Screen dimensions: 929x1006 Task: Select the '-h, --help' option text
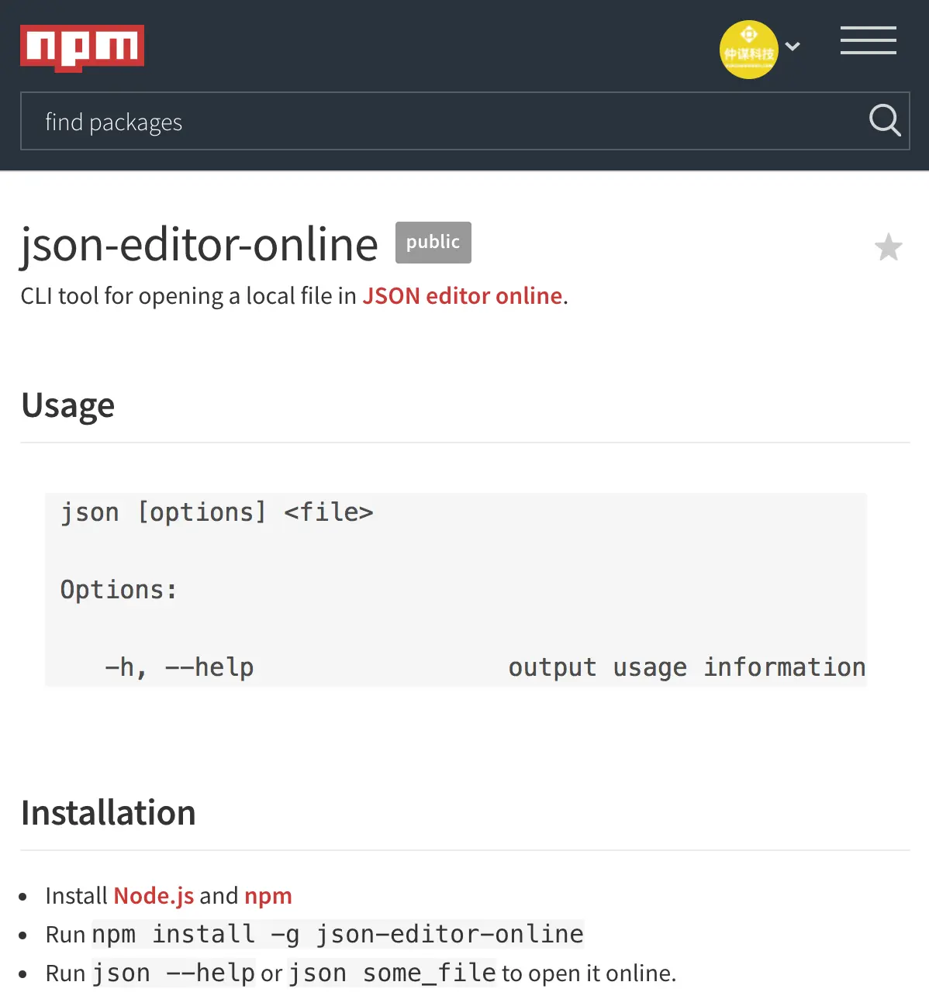point(179,667)
